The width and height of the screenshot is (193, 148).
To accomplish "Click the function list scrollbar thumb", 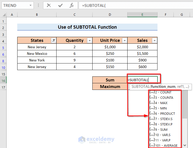I will tap(185, 104).
